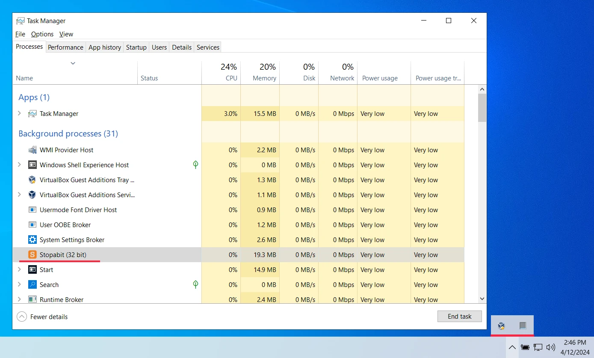594x358 pixels.
Task: Select the Stopabit (32 bit) process name
Action: (x=63, y=255)
